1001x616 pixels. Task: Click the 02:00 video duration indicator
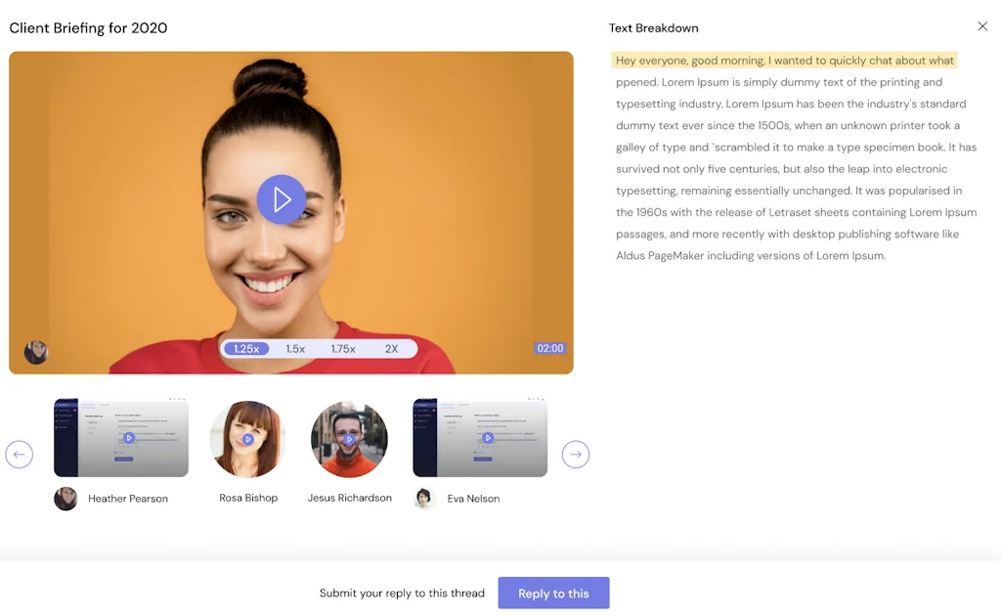(x=549, y=348)
